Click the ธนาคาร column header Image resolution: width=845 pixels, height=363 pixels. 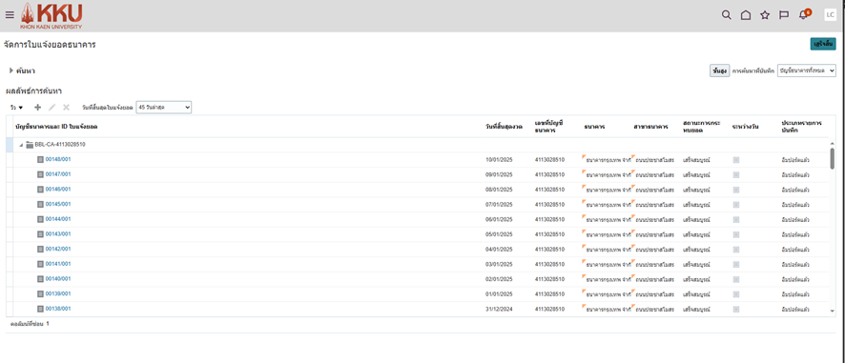[x=594, y=127]
